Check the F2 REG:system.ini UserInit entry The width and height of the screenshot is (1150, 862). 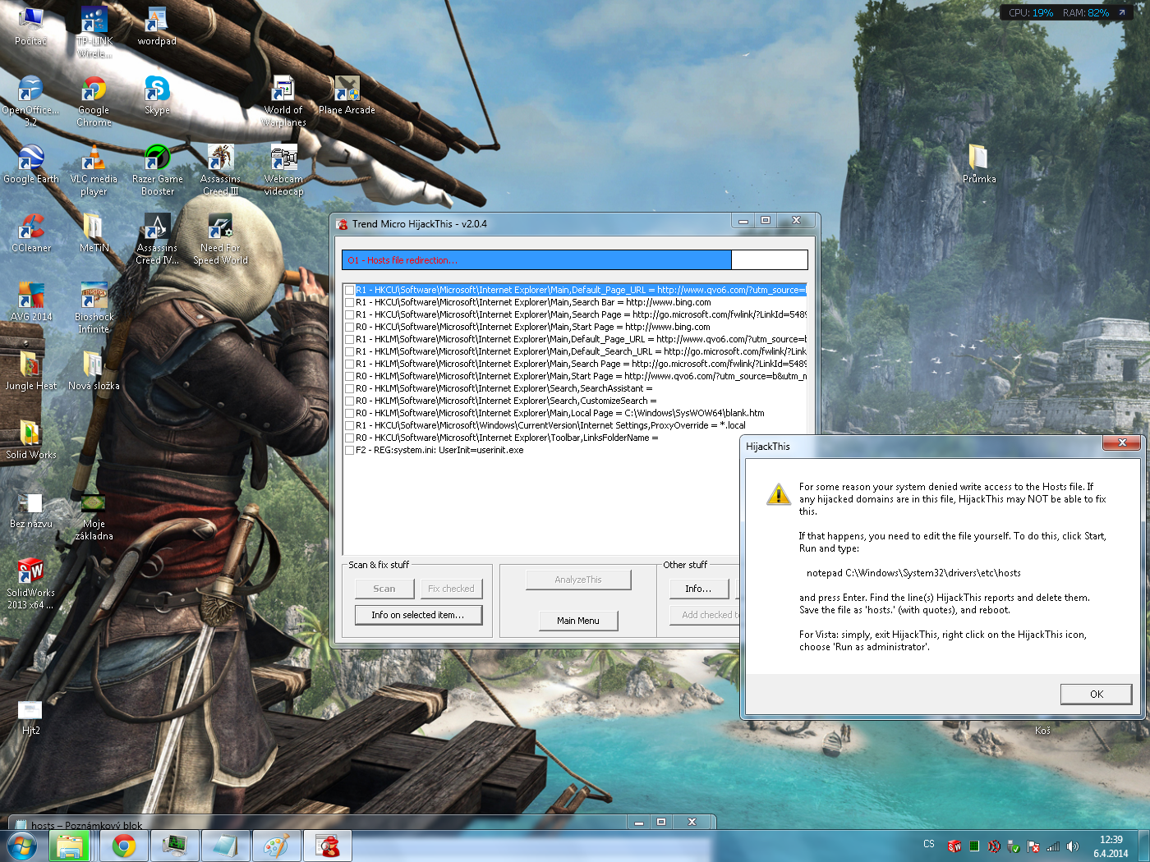[350, 450]
